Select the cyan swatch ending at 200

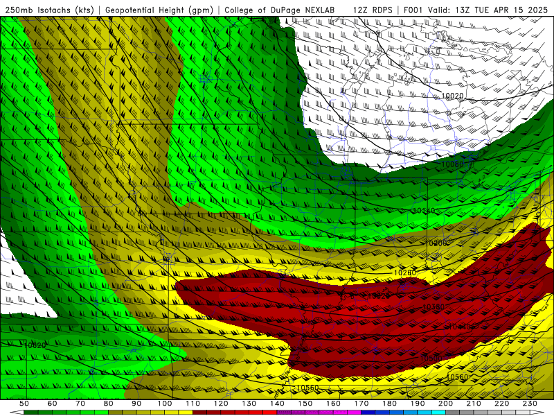point(439,413)
